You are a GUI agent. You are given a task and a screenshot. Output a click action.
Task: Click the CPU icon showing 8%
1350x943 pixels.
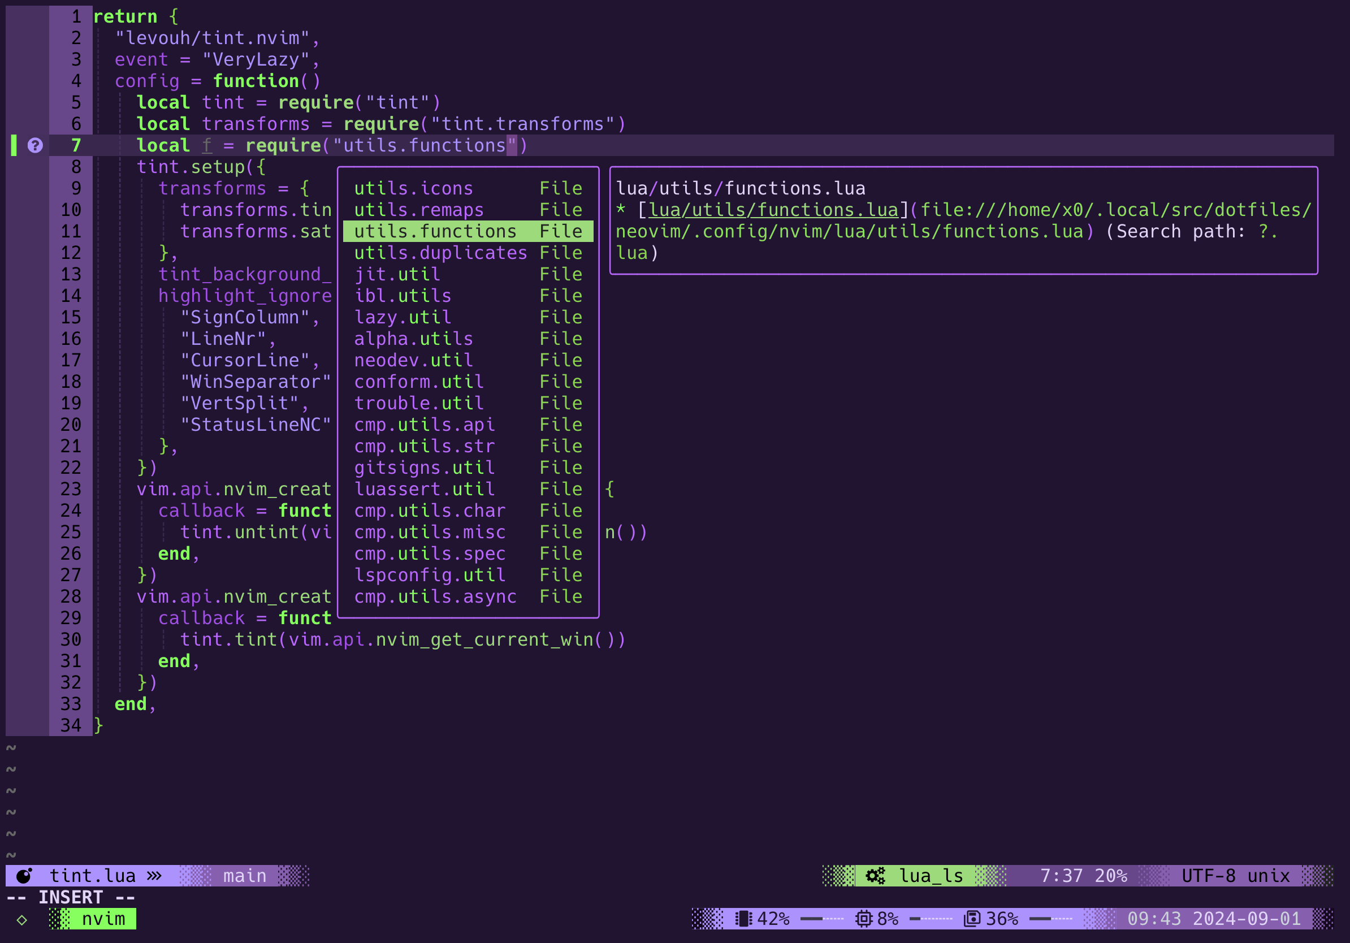pyautogui.click(x=863, y=919)
